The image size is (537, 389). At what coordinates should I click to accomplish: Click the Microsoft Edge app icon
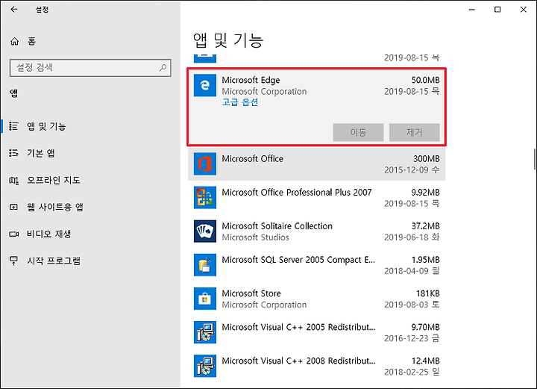(205, 85)
